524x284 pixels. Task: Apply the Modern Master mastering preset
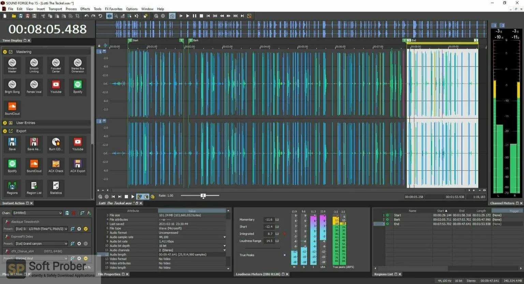click(12, 65)
